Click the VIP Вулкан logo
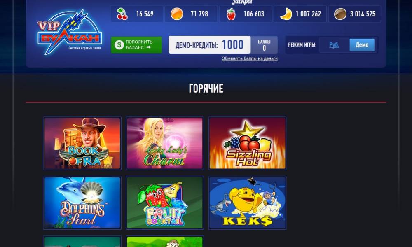Image resolution: width=412 pixels, height=247 pixels. 69,32
